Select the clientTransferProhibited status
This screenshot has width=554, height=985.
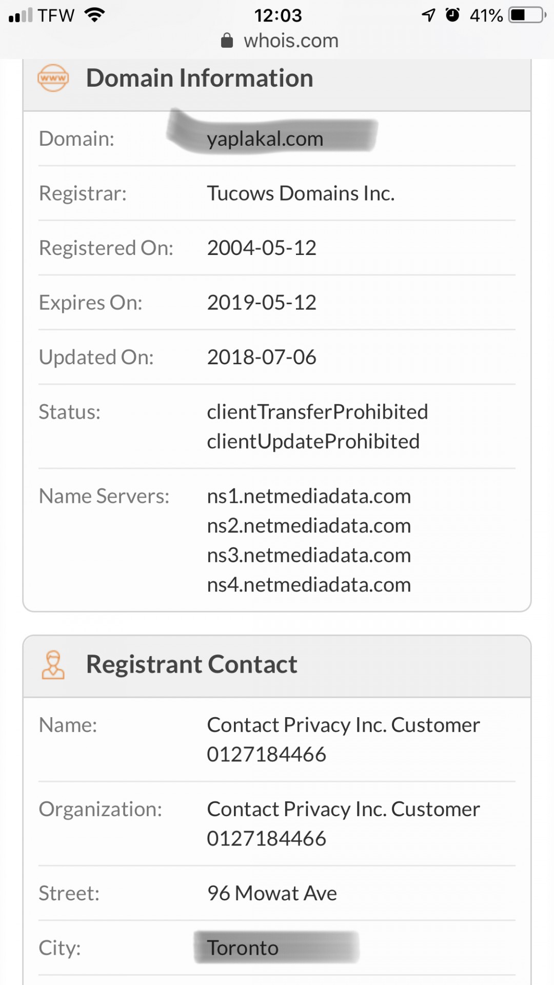coord(318,412)
